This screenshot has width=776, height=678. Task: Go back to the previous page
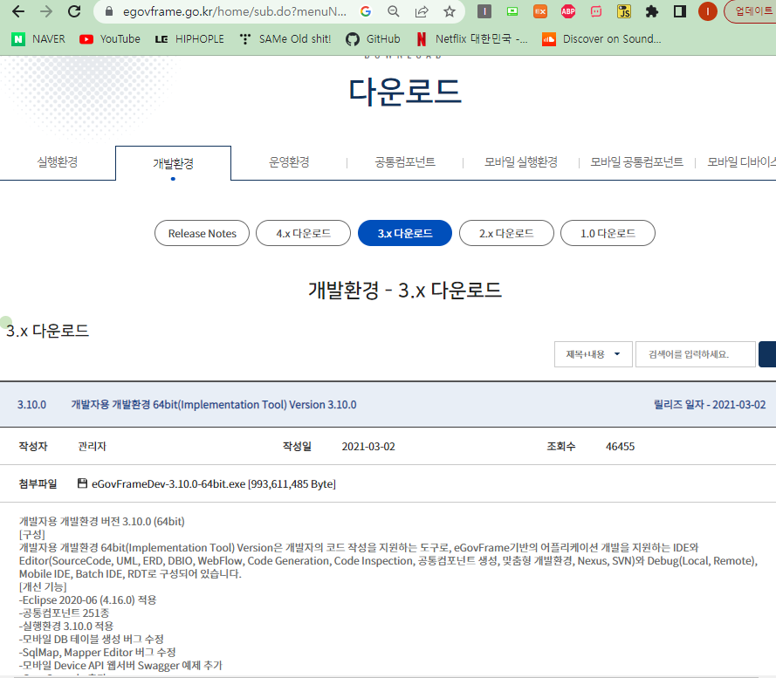[x=18, y=11]
